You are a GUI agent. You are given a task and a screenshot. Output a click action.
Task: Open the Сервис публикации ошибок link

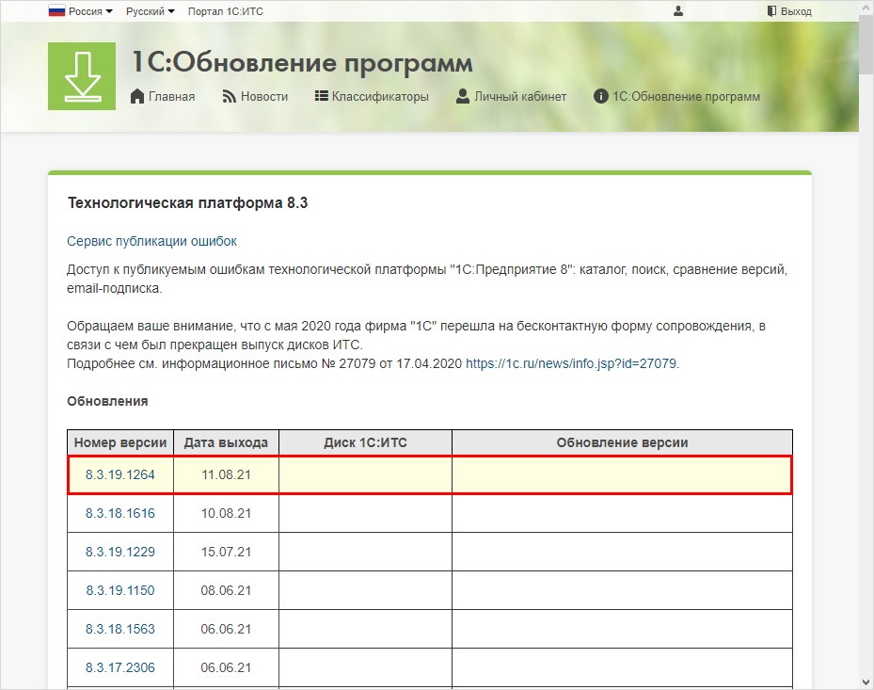pos(151,242)
